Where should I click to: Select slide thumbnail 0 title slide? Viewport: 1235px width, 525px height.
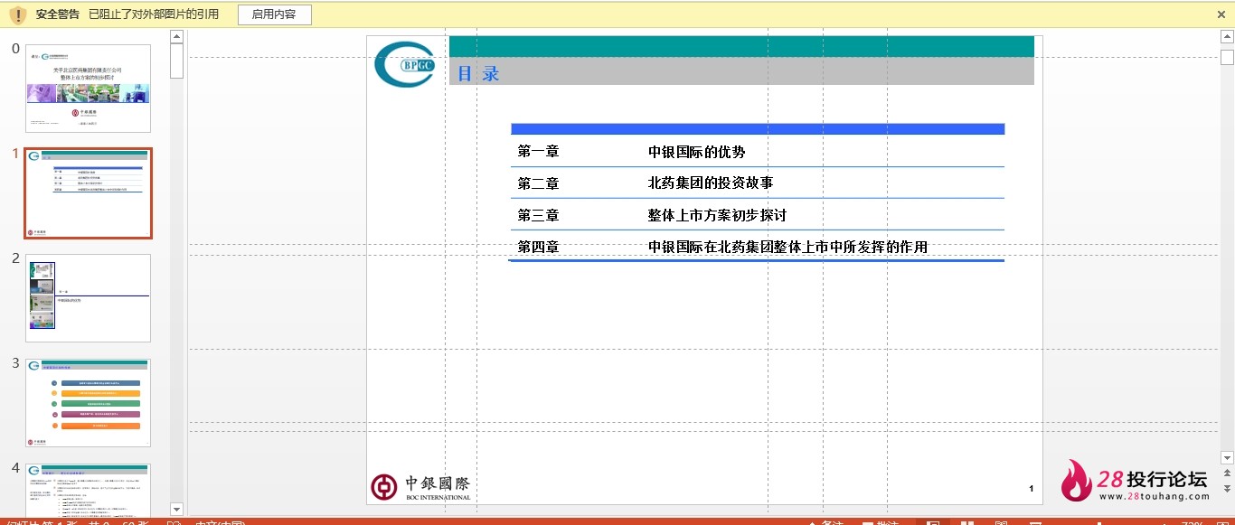[88, 89]
